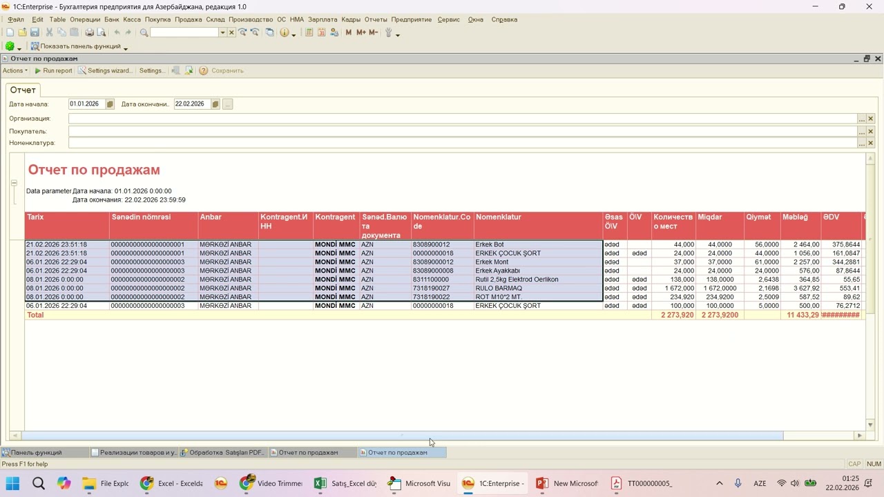Open the Организация selection ellipsis button
This screenshot has height=497, width=884.
pos(861,119)
